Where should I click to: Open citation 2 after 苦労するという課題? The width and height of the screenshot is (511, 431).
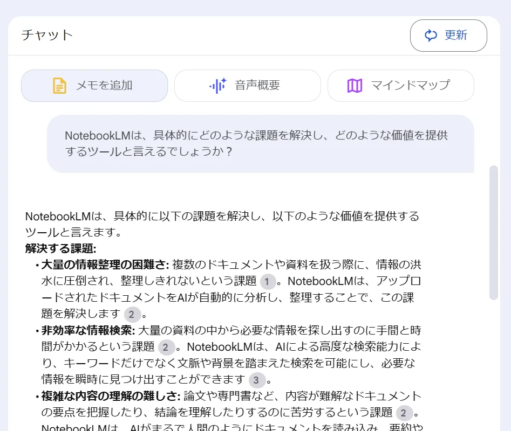404,413
